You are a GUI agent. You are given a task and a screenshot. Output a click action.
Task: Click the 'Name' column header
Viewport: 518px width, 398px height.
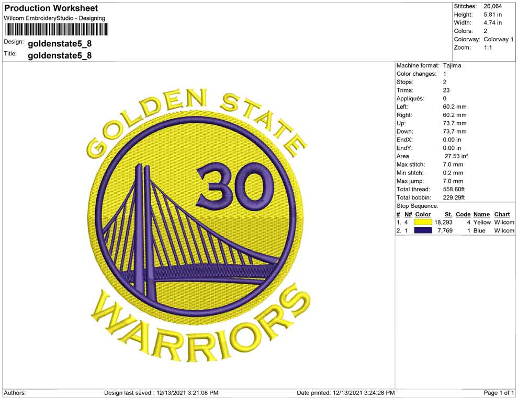pos(481,214)
